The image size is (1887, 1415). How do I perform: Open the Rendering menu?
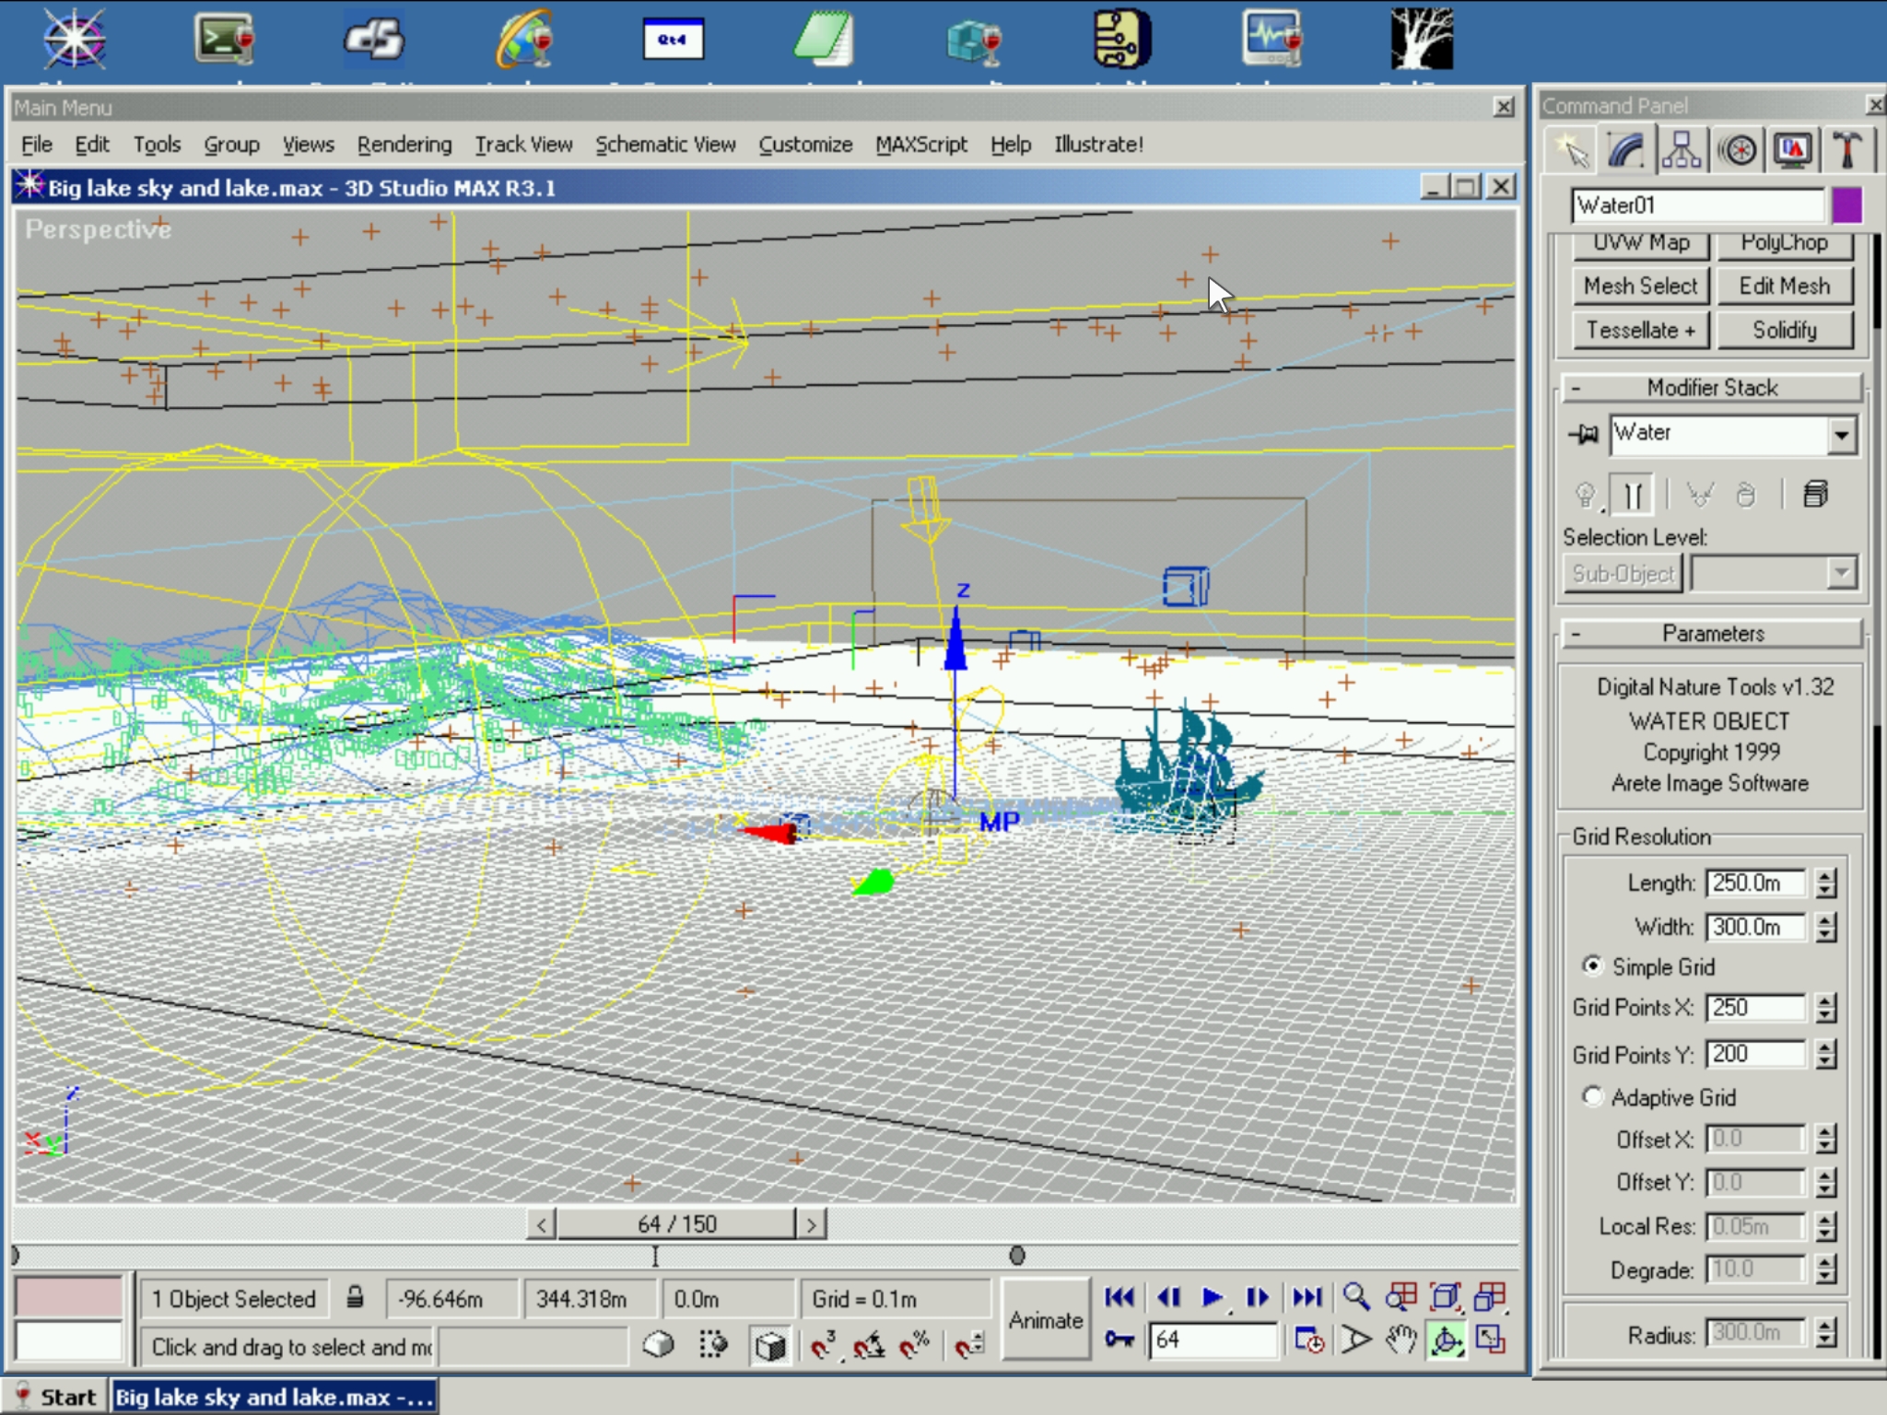click(404, 145)
